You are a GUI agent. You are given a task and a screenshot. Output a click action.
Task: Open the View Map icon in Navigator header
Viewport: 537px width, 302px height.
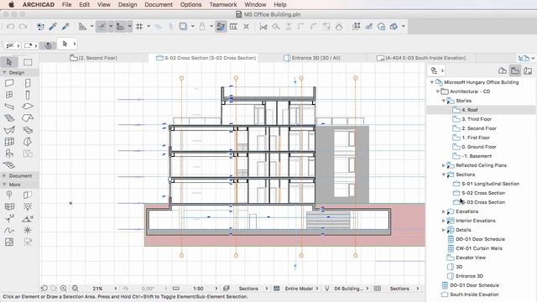pyautogui.click(x=515, y=70)
